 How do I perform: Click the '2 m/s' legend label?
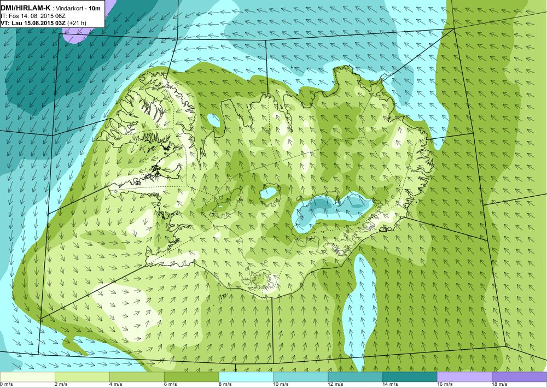coord(61,385)
